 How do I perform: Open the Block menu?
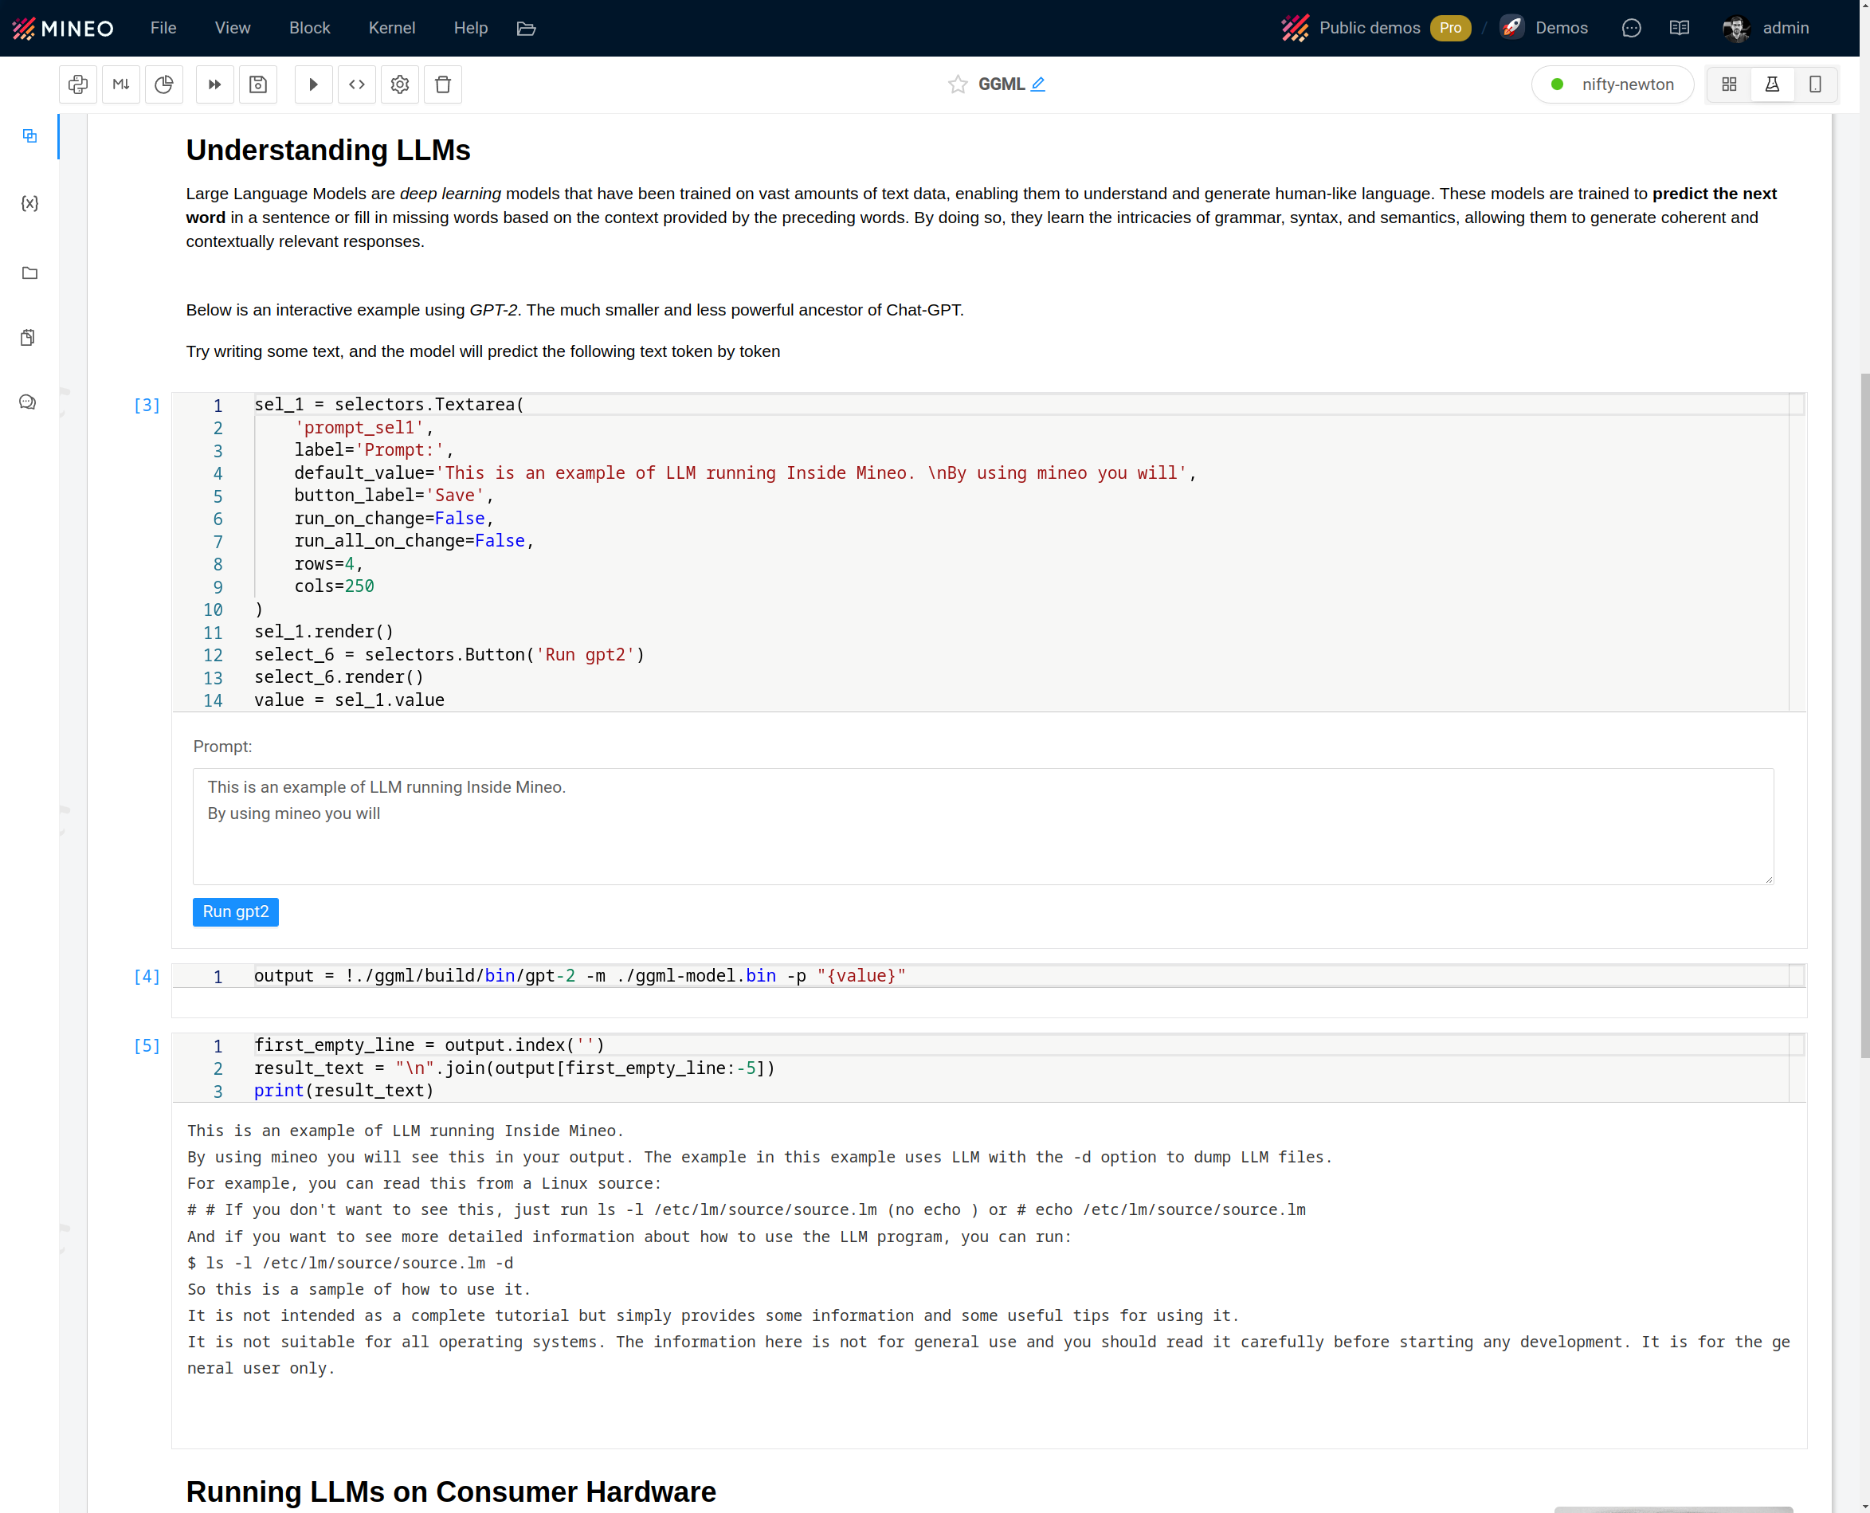(309, 28)
